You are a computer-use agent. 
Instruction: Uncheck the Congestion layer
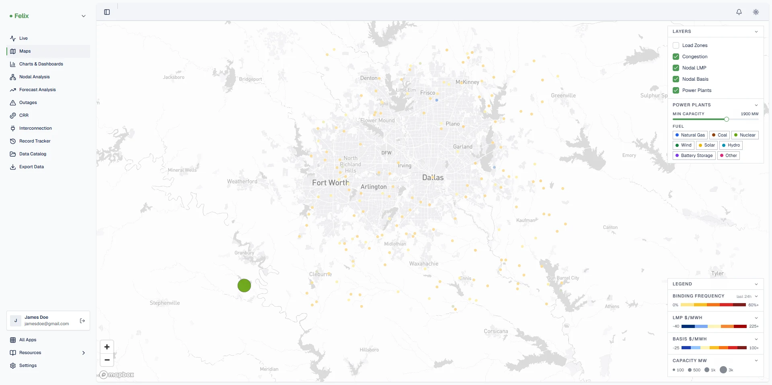pos(676,57)
